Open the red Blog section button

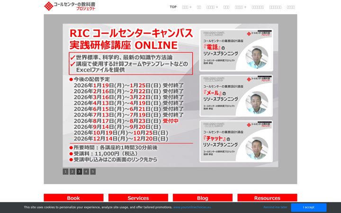pyautogui.click(x=203, y=198)
